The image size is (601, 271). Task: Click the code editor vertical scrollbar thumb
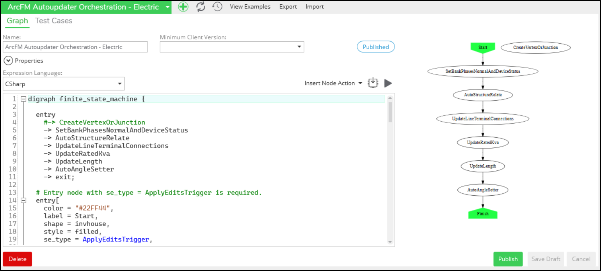(x=390, y=112)
